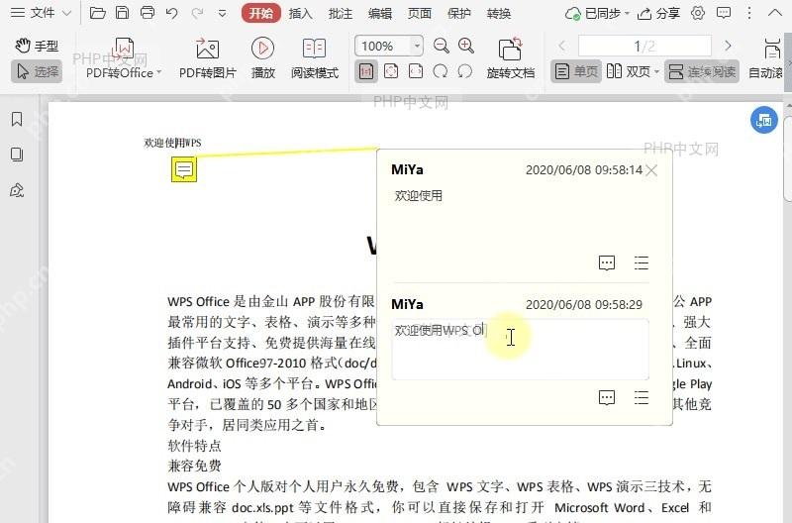Open the settings gear icon
Screen dimensions: 792x523
click(x=698, y=13)
